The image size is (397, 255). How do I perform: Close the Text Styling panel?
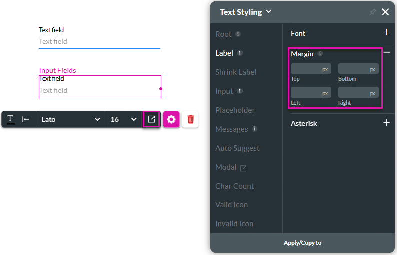pos(385,12)
